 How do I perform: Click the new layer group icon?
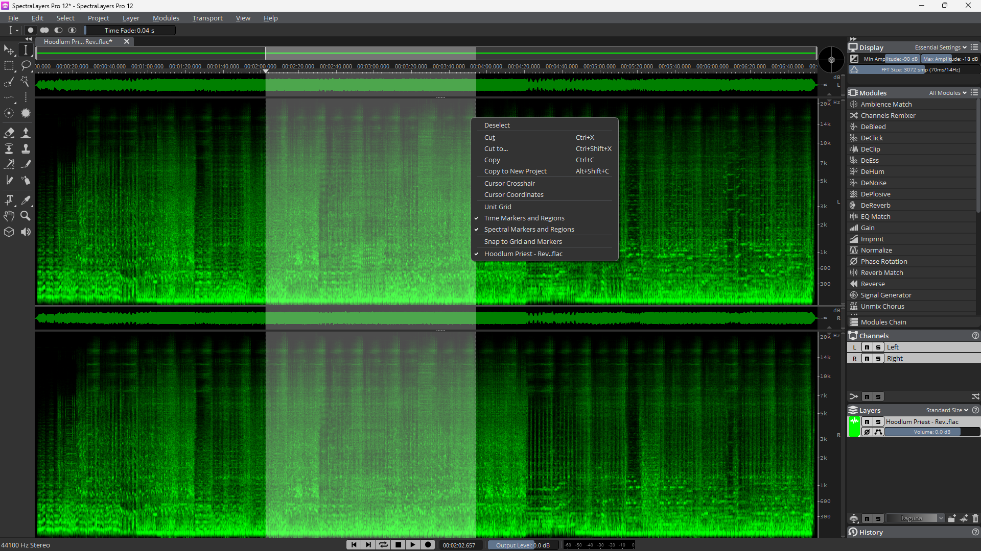(x=952, y=518)
